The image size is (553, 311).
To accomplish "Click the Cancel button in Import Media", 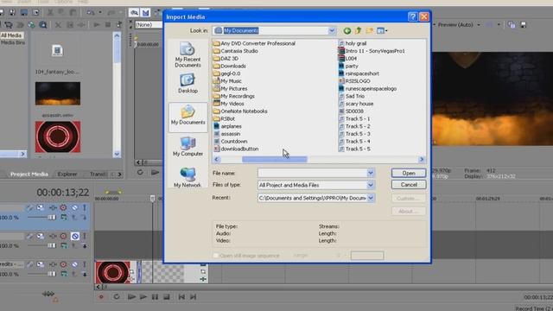I will [409, 185].
